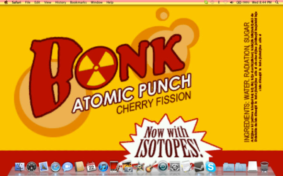Open Time Machine from the dock
The height and width of the screenshot is (176, 283).
(x=163, y=166)
